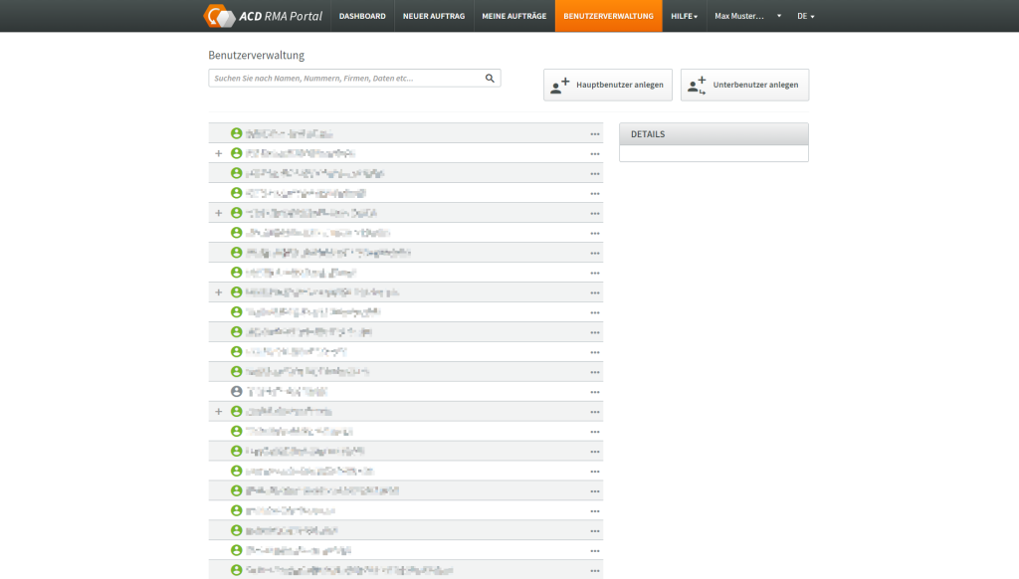Open the three-dot menu of the topmost user row
1019x579 pixels.
595,134
